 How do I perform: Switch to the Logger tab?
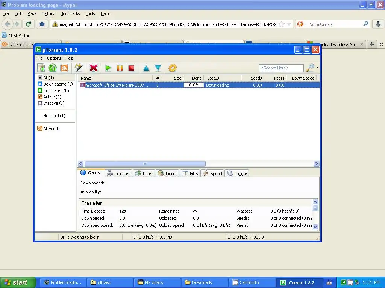[x=237, y=173]
